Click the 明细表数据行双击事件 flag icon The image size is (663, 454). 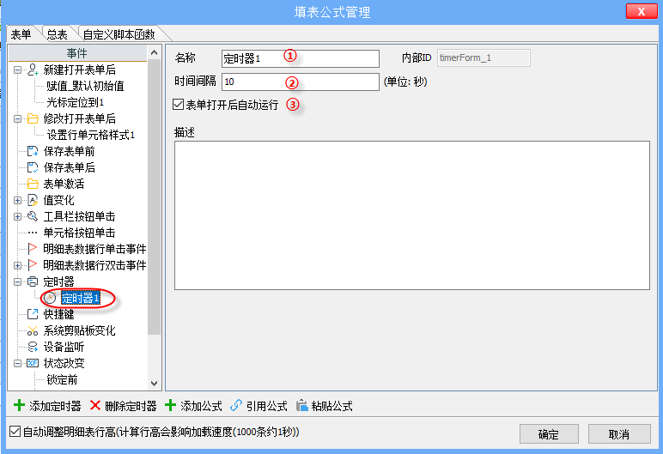[x=33, y=265]
